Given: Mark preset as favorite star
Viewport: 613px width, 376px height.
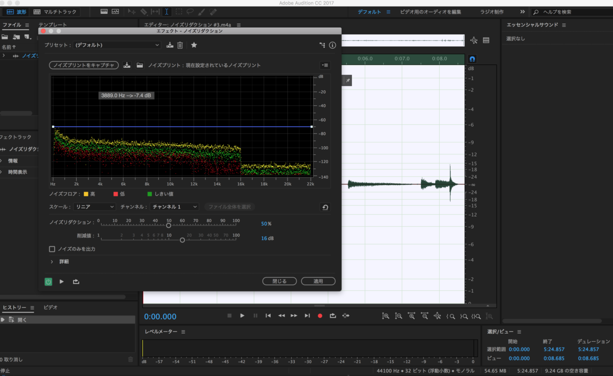Looking at the screenshot, I should point(194,45).
